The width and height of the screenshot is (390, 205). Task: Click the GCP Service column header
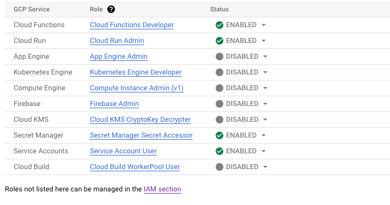32,9
